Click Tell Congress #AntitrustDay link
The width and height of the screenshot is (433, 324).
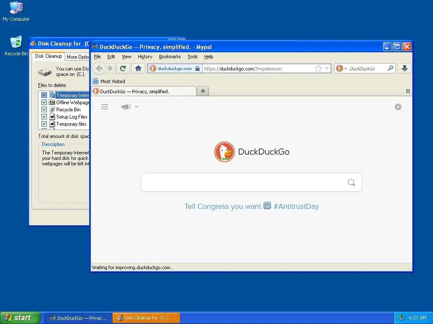pyautogui.click(x=252, y=206)
